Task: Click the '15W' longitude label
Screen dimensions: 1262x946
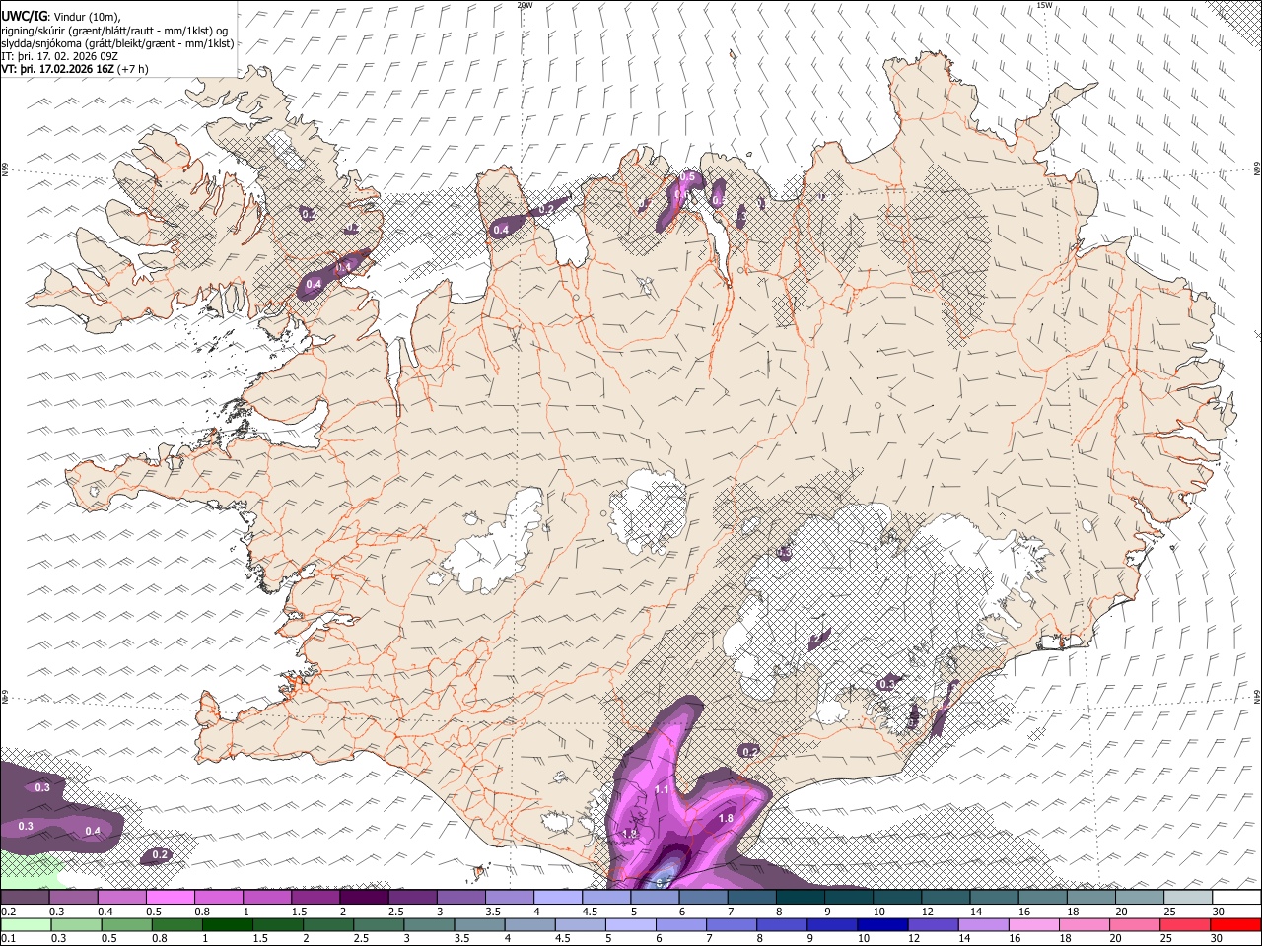Action: pos(1044,5)
